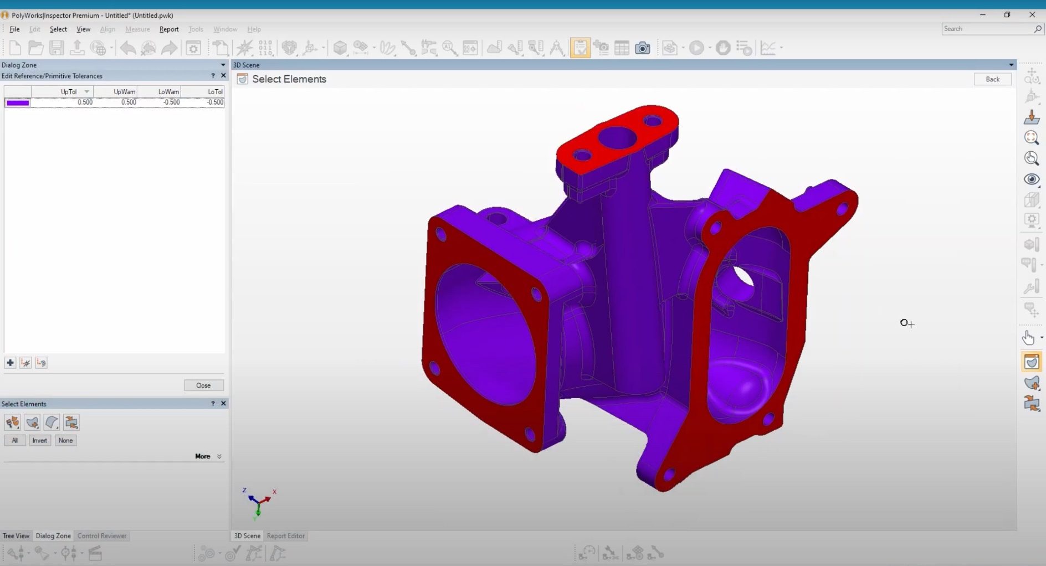Click the add tolerance plus icon in Dialog Zone
1046x566 pixels.
tap(9, 362)
